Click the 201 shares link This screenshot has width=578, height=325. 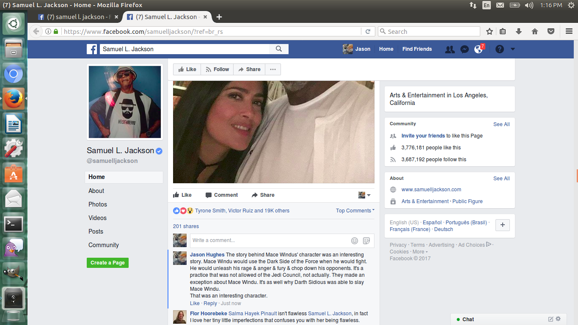(x=186, y=226)
